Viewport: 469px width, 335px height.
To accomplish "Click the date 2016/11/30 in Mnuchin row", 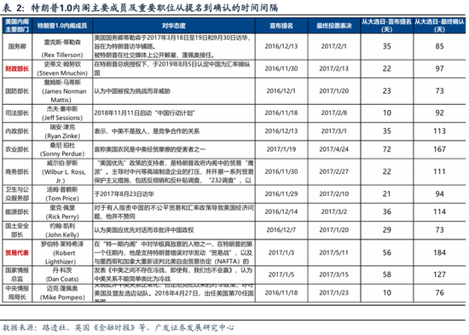I will pyautogui.click(x=281, y=69).
